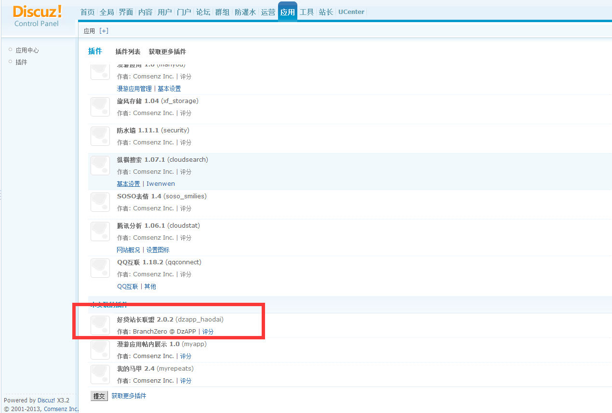Image resolution: width=612 pixels, height=413 pixels.
Task: Open the 论坛 top menu
Action: [x=203, y=12]
